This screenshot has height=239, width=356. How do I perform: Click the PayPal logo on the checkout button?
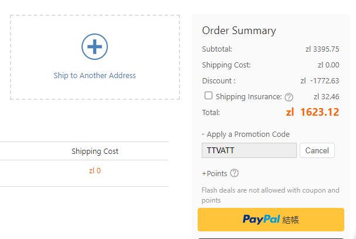[261, 220]
